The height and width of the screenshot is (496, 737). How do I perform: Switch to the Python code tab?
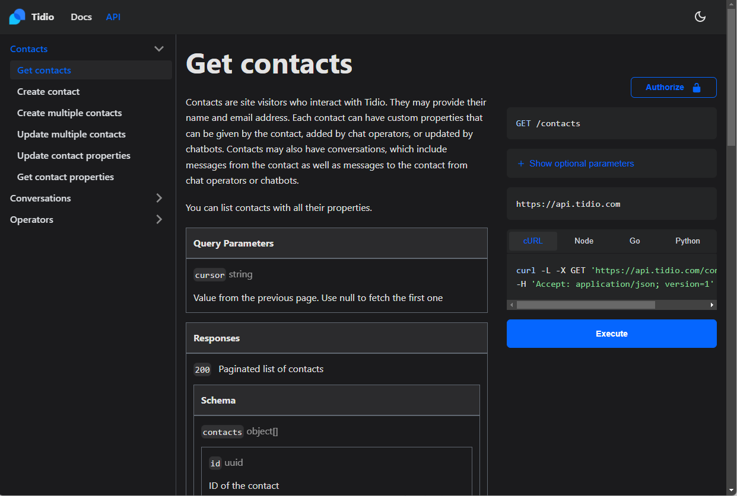[688, 241]
